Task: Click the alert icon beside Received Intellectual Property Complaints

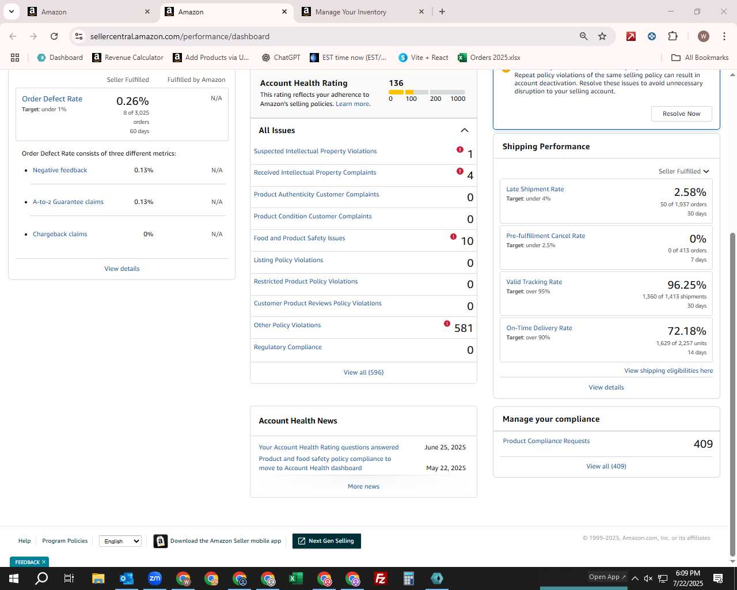Action: coord(459,171)
